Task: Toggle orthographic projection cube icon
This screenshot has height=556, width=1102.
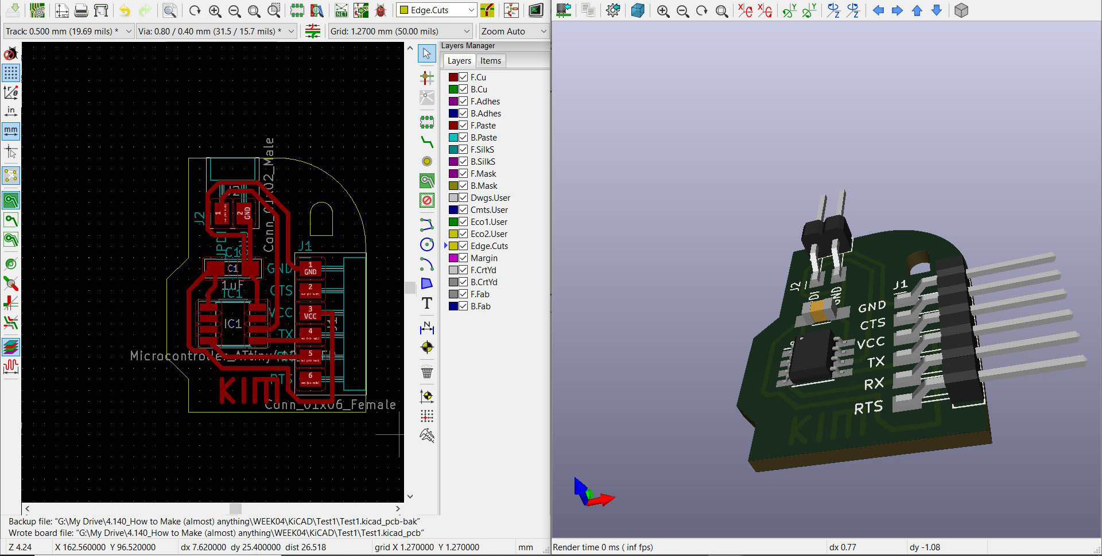Action: [x=961, y=10]
